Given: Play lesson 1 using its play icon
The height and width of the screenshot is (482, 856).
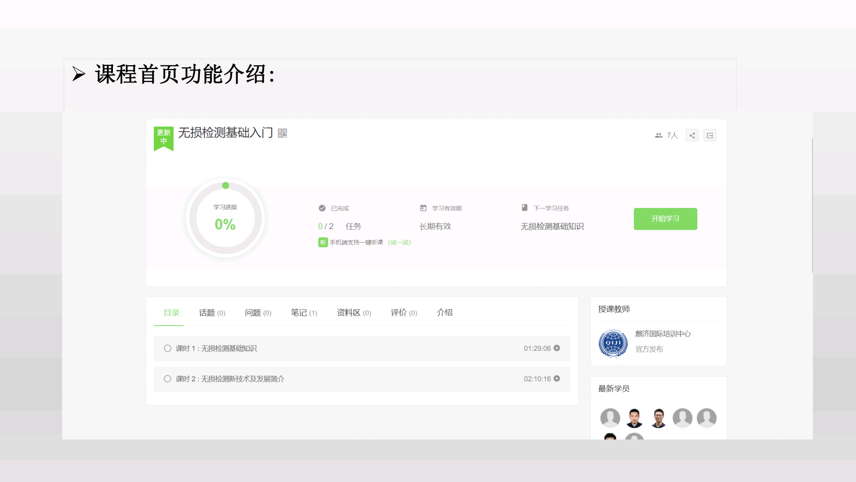Looking at the screenshot, I should click(557, 348).
